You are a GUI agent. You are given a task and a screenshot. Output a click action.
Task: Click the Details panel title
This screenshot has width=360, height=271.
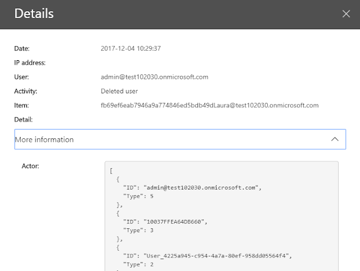coord(34,13)
